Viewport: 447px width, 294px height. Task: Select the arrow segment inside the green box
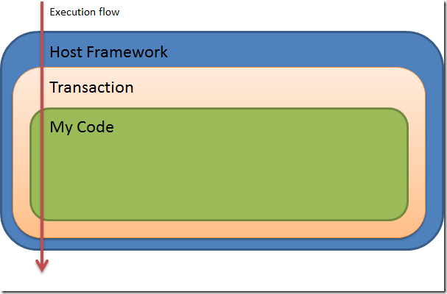tap(42, 164)
